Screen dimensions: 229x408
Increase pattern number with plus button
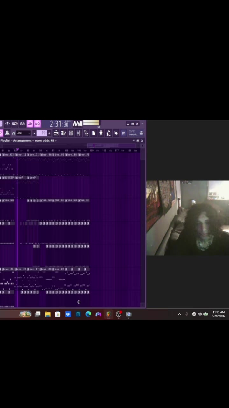click(49, 133)
